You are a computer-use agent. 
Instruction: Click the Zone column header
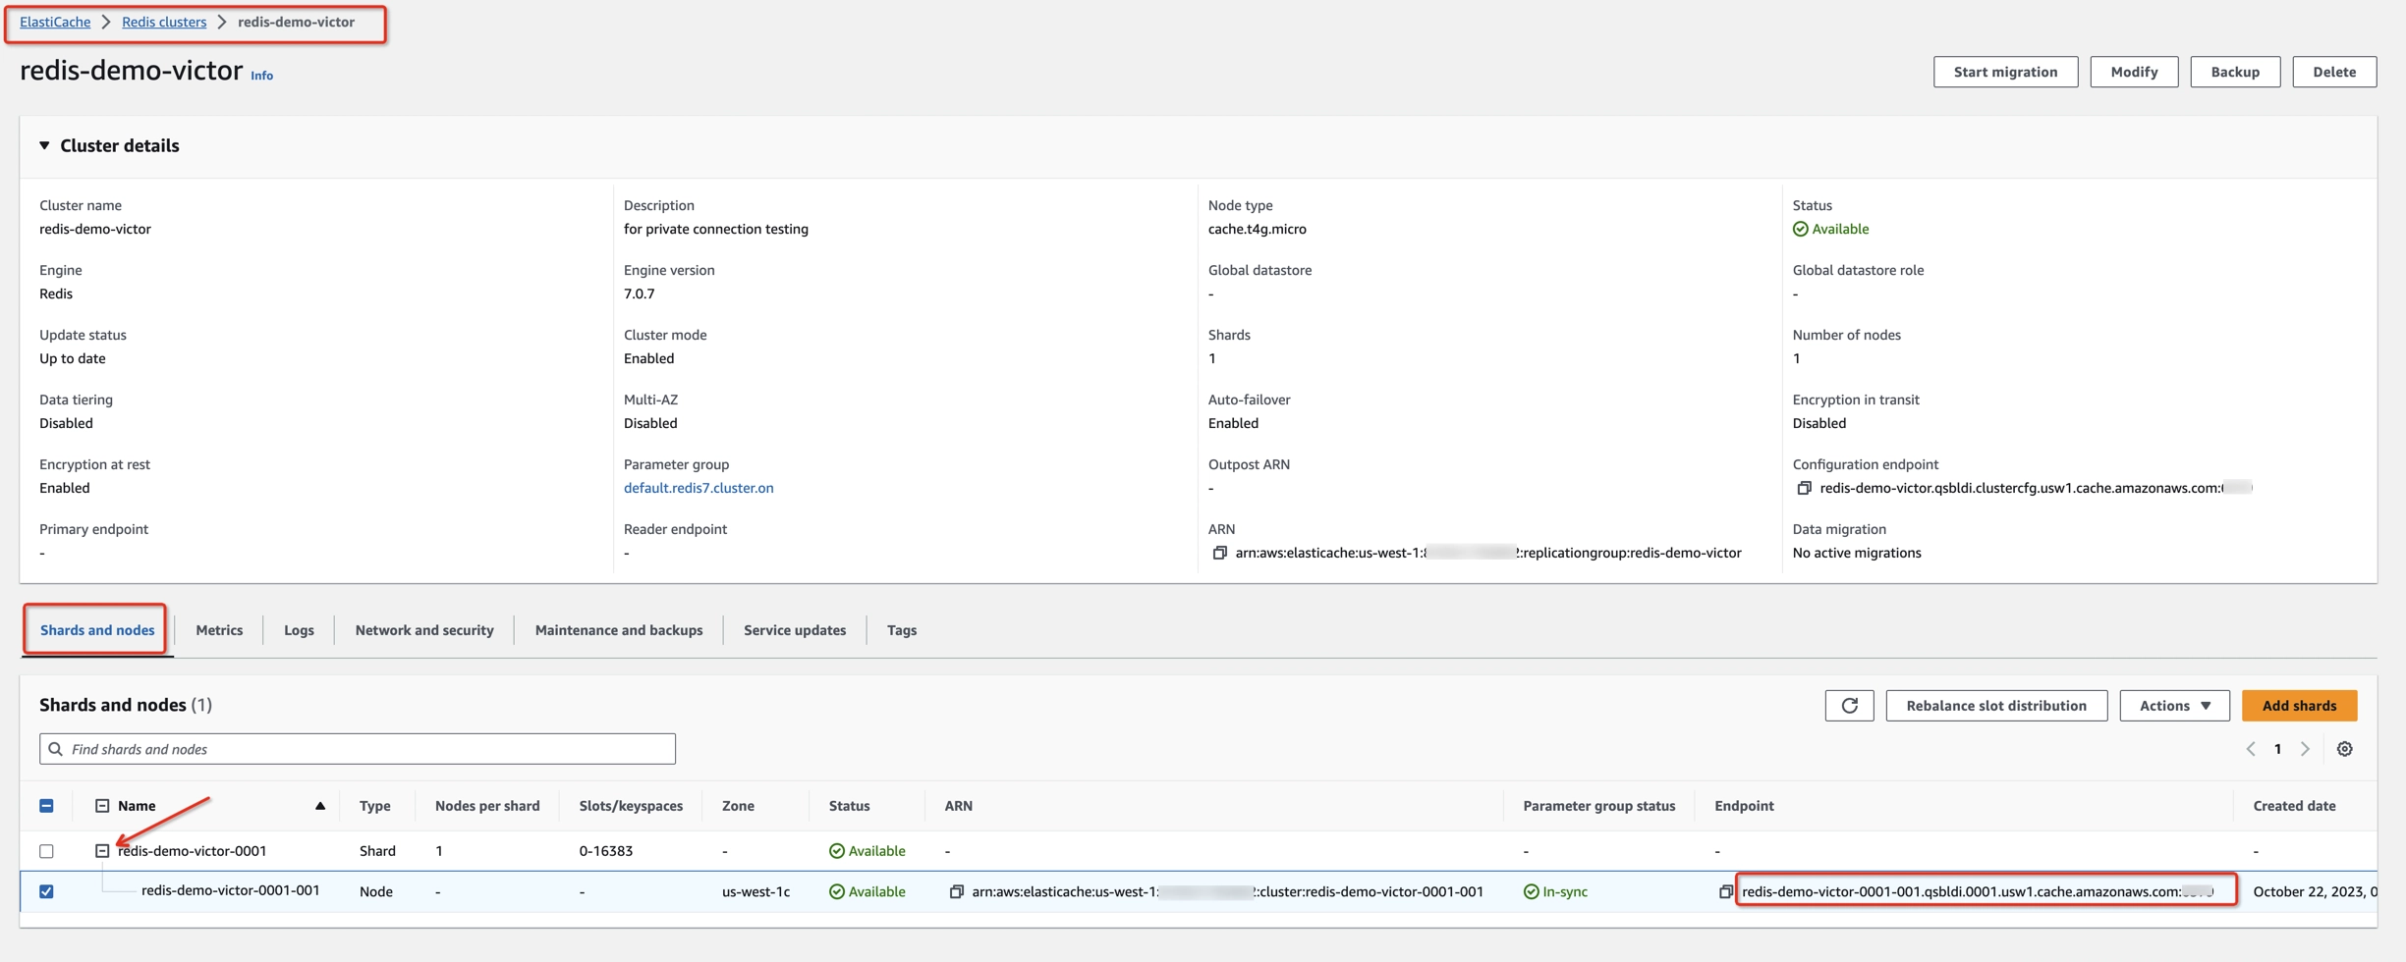(x=738, y=806)
